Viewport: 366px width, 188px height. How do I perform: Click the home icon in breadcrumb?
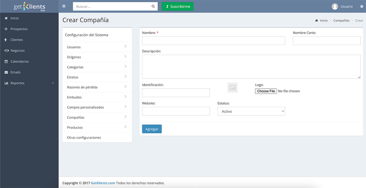point(317,21)
